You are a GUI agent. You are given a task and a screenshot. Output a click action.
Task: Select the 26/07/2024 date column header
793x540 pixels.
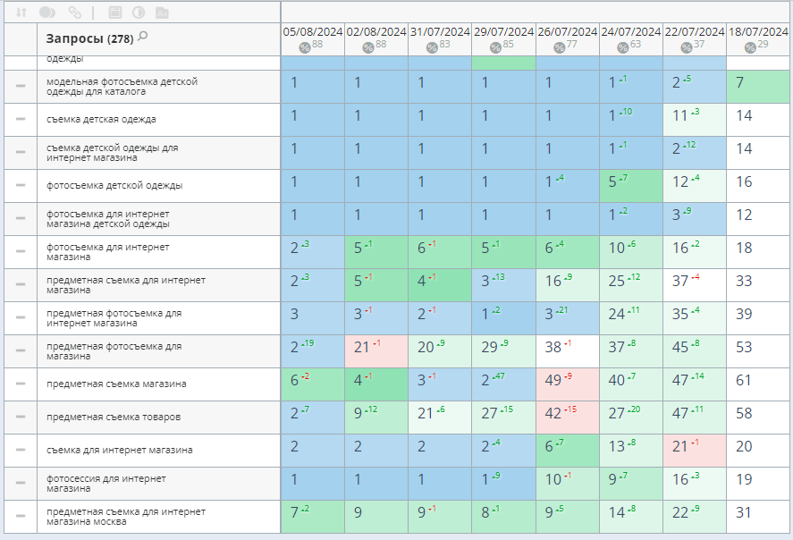568,31
